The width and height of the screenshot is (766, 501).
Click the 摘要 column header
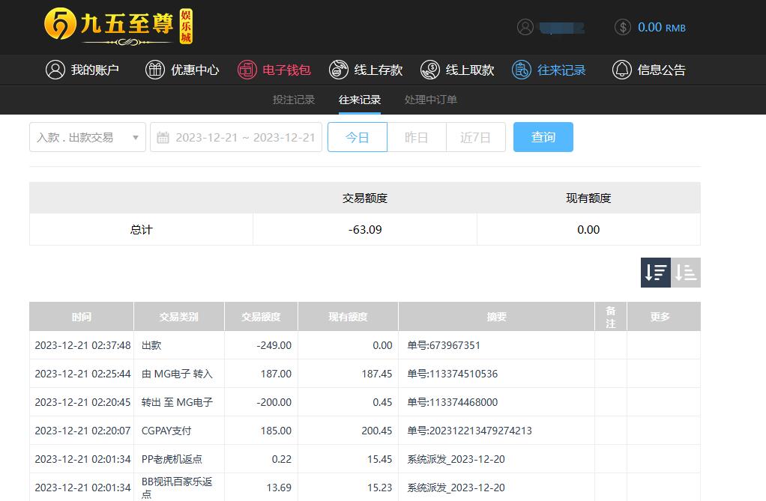point(496,317)
